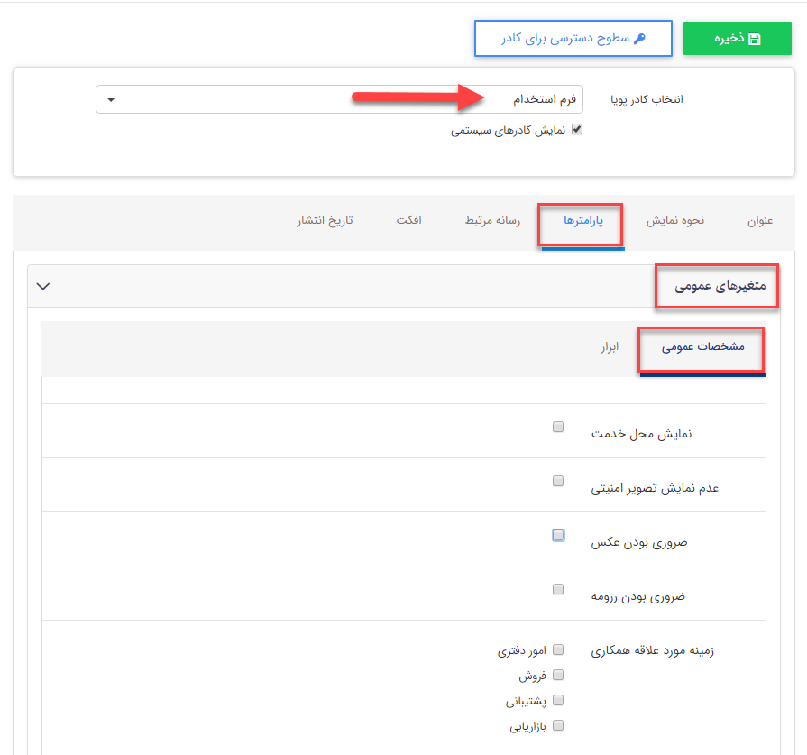Click سطوح دسترسی برای کادر button

tap(573, 38)
